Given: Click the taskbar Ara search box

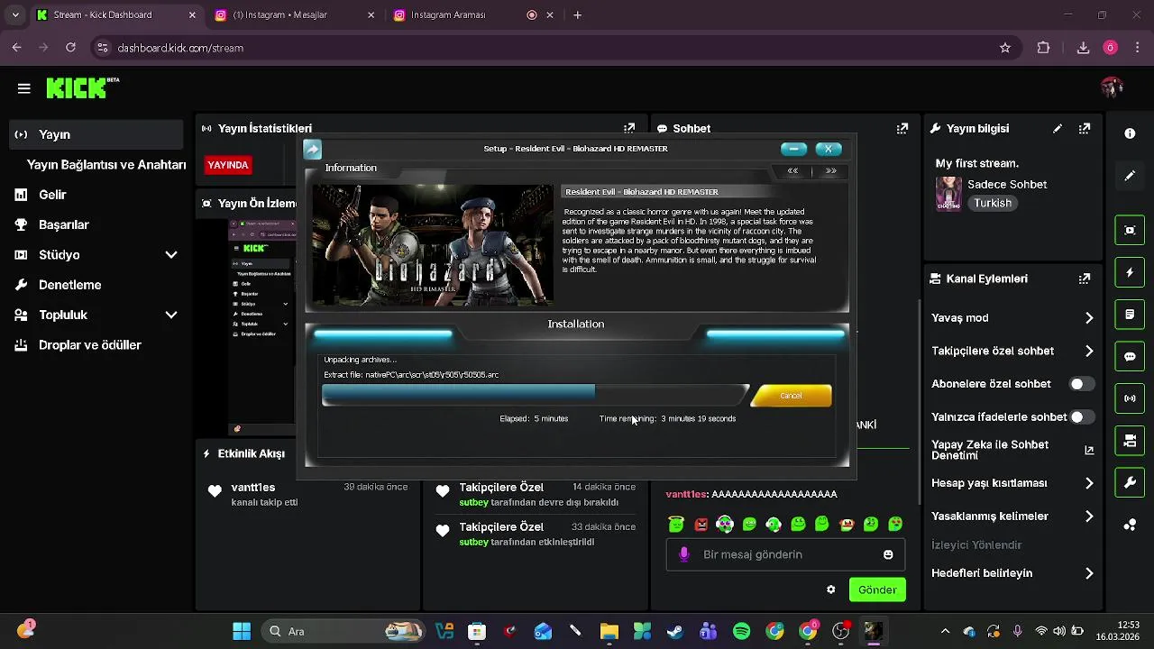Looking at the screenshot, I should click(x=344, y=631).
